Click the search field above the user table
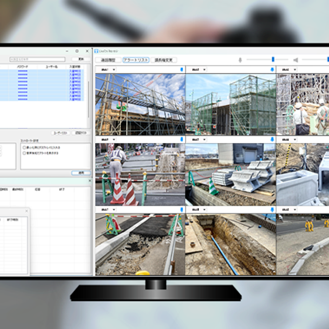This screenshot has height=329, width=329. click(38, 59)
